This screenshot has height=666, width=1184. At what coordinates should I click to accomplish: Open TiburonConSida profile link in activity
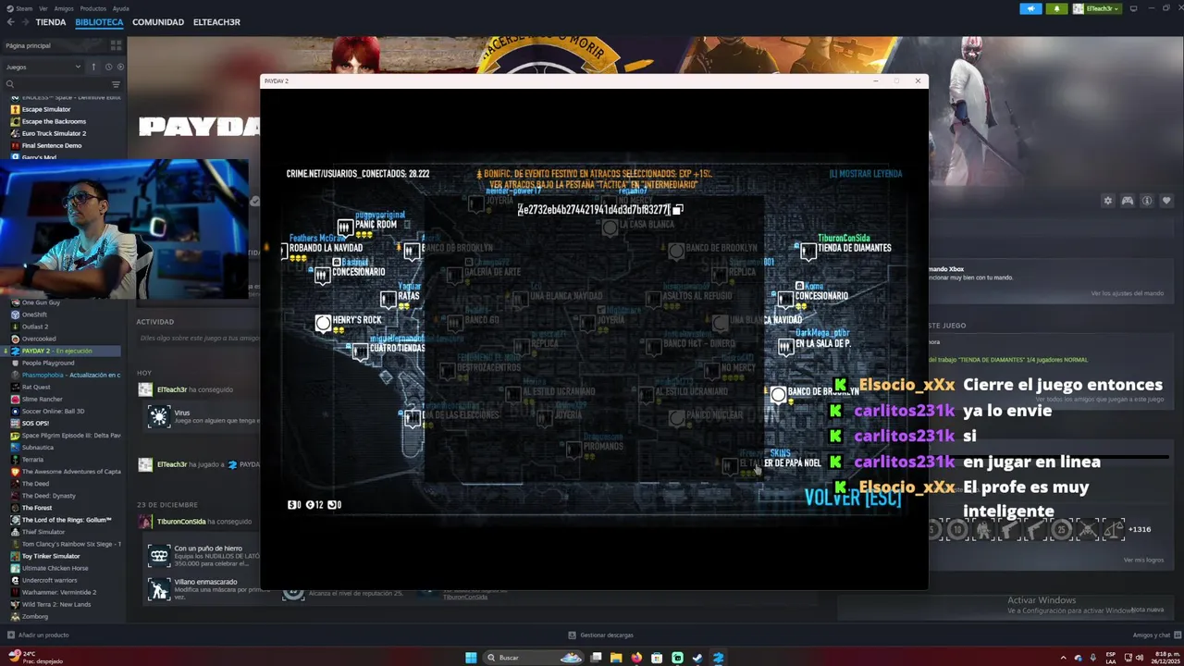[181, 522]
